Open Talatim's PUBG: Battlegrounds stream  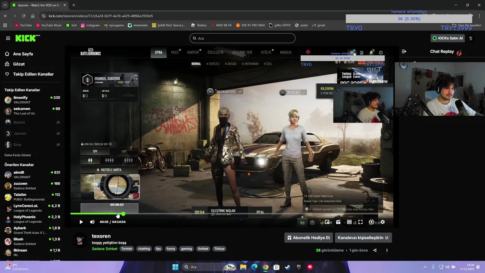32,197
